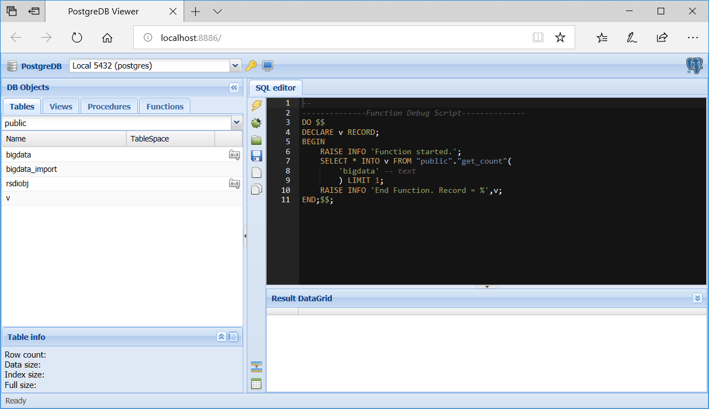The width and height of the screenshot is (709, 409).
Task: Click the share page icon
Action: pyautogui.click(x=662, y=38)
